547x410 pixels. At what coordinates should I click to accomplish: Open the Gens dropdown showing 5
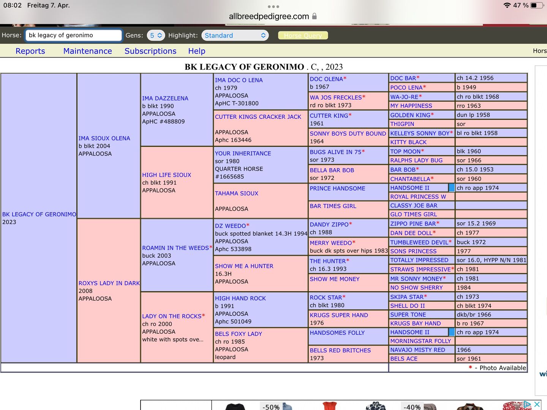click(156, 35)
